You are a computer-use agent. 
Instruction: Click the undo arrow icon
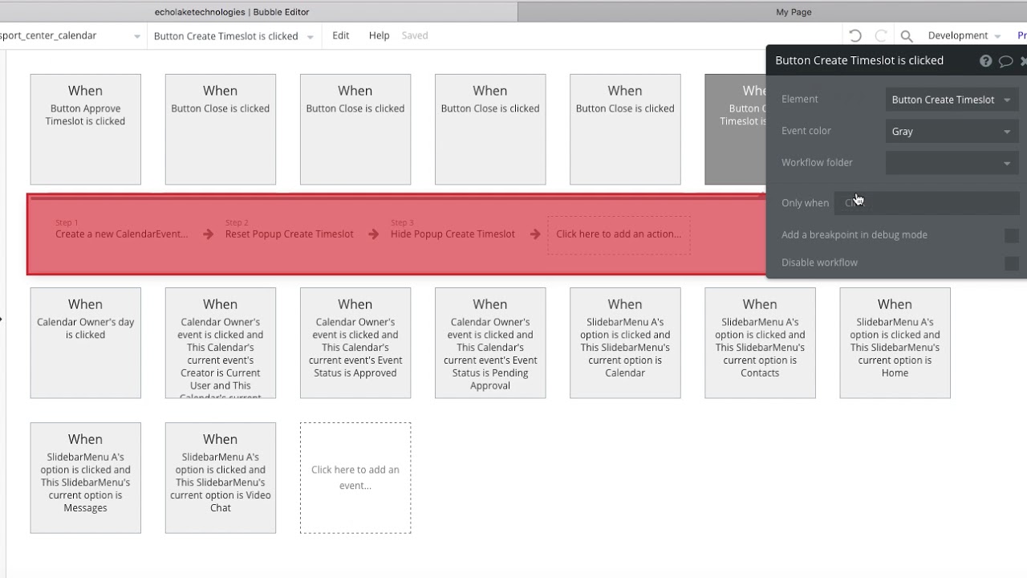point(855,35)
